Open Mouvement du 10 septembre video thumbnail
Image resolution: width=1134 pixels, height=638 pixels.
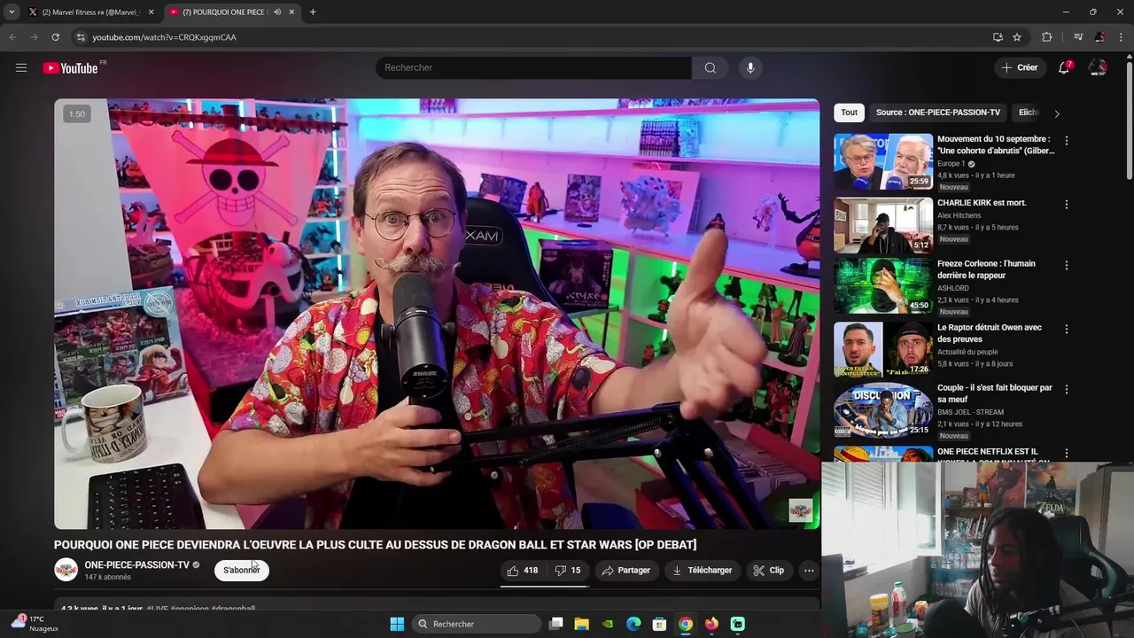[x=883, y=161]
